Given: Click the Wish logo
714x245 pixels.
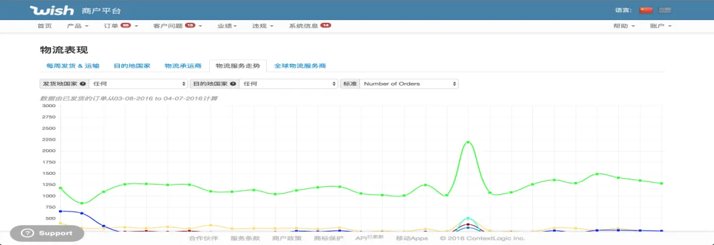Looking at the screenshot, I should point(52,10).
